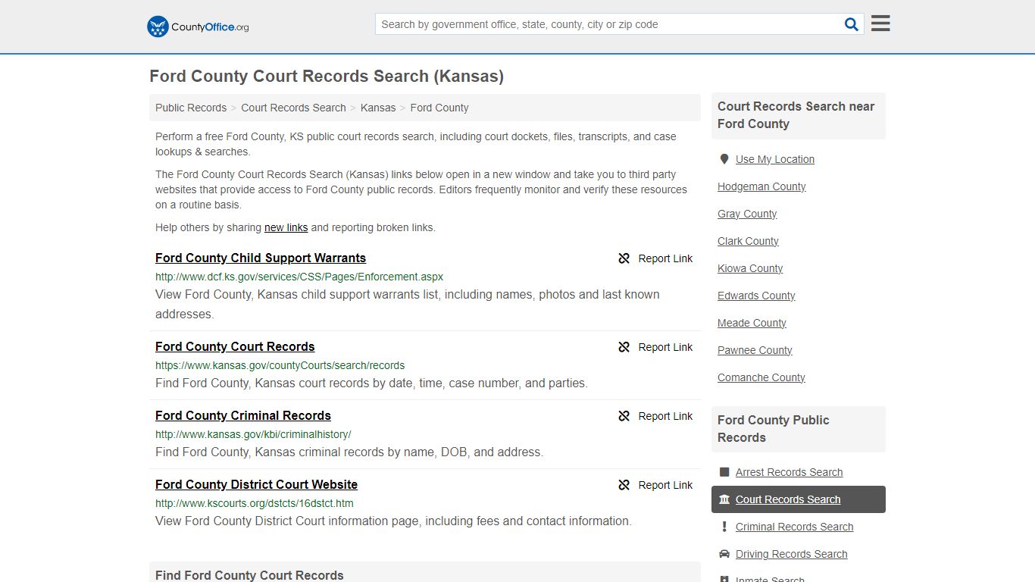Viewport: 1035px width, 582px height.
Task: Open highlighted Court Records Search item
Action: coord(799,499)
